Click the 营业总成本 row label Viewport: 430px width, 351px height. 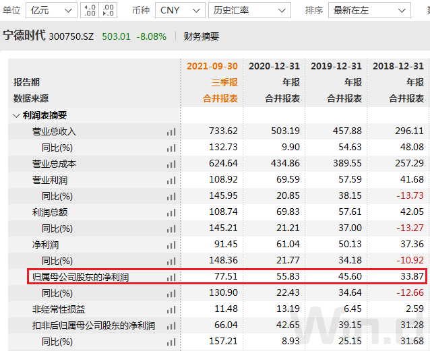(x=54, y=164)
